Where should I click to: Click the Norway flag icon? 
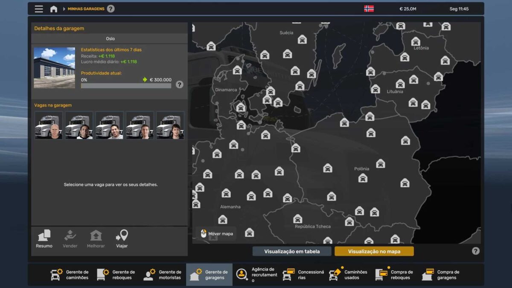pos(369,9)
